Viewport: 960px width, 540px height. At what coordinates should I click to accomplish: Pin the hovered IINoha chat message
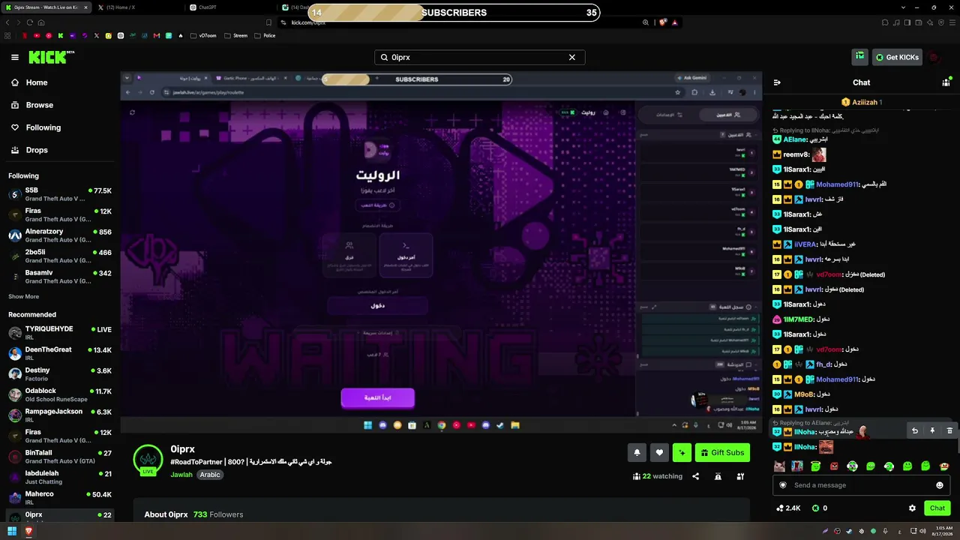pyautogui.click(x=932, y=430)
